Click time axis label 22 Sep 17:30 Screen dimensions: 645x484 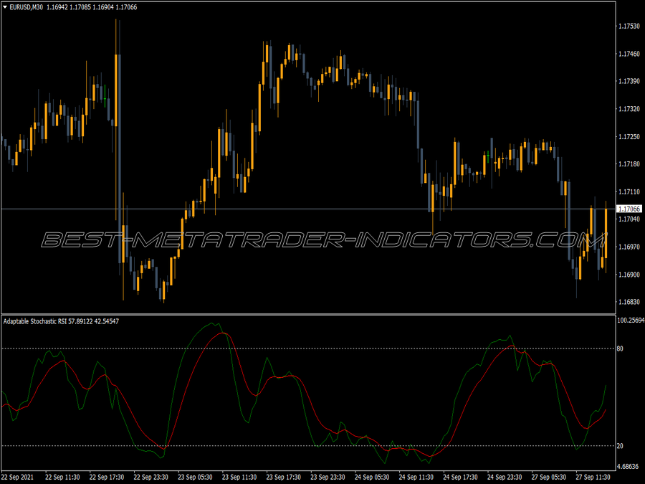pos(107,477)
